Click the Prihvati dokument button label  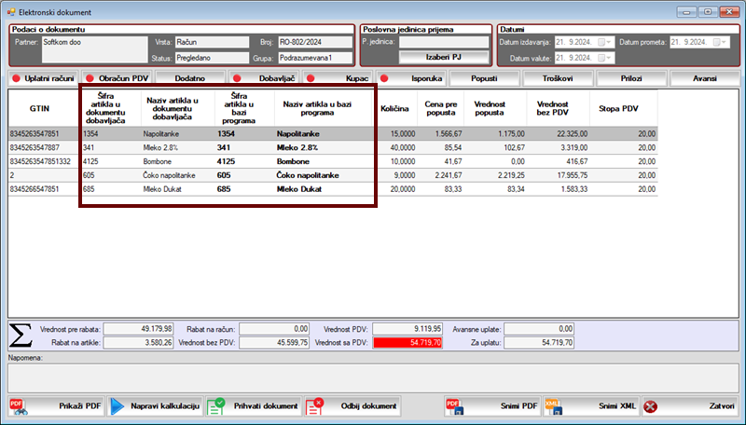pos(266,406)
